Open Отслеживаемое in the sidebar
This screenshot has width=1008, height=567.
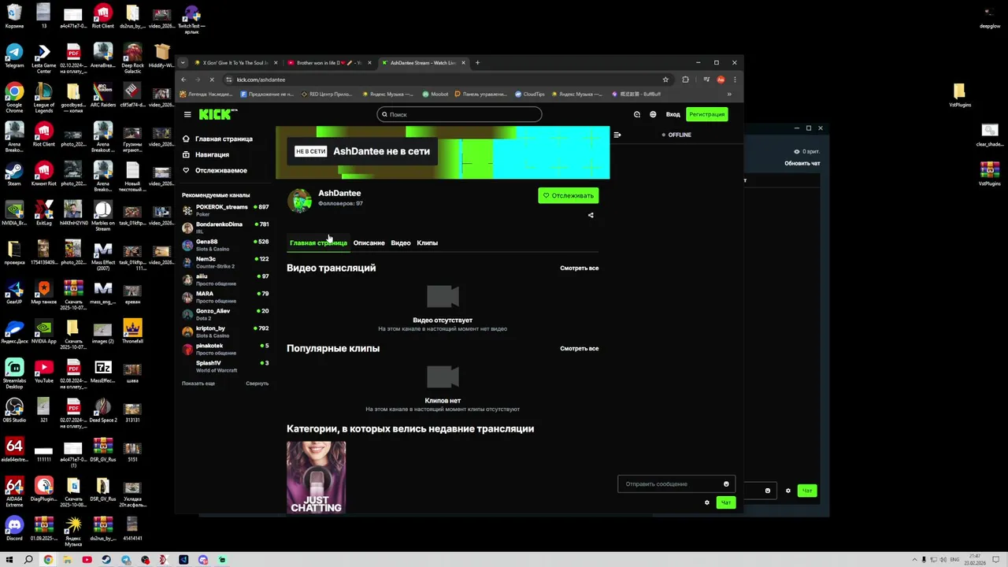215,170
